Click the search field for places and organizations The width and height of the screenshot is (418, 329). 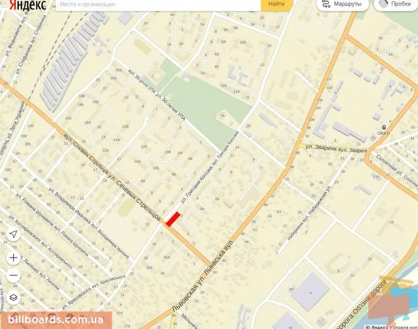pyautogui.click(x=158, y=5)
